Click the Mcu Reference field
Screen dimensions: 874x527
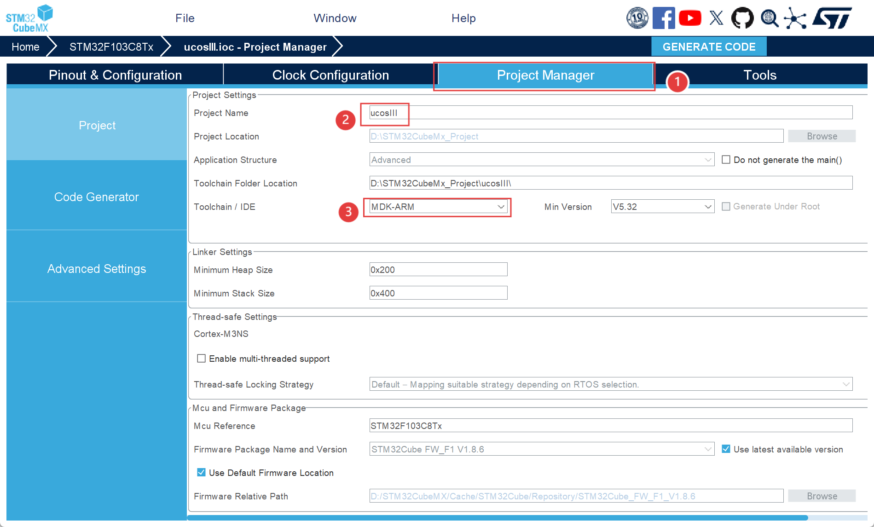[611, 426]
